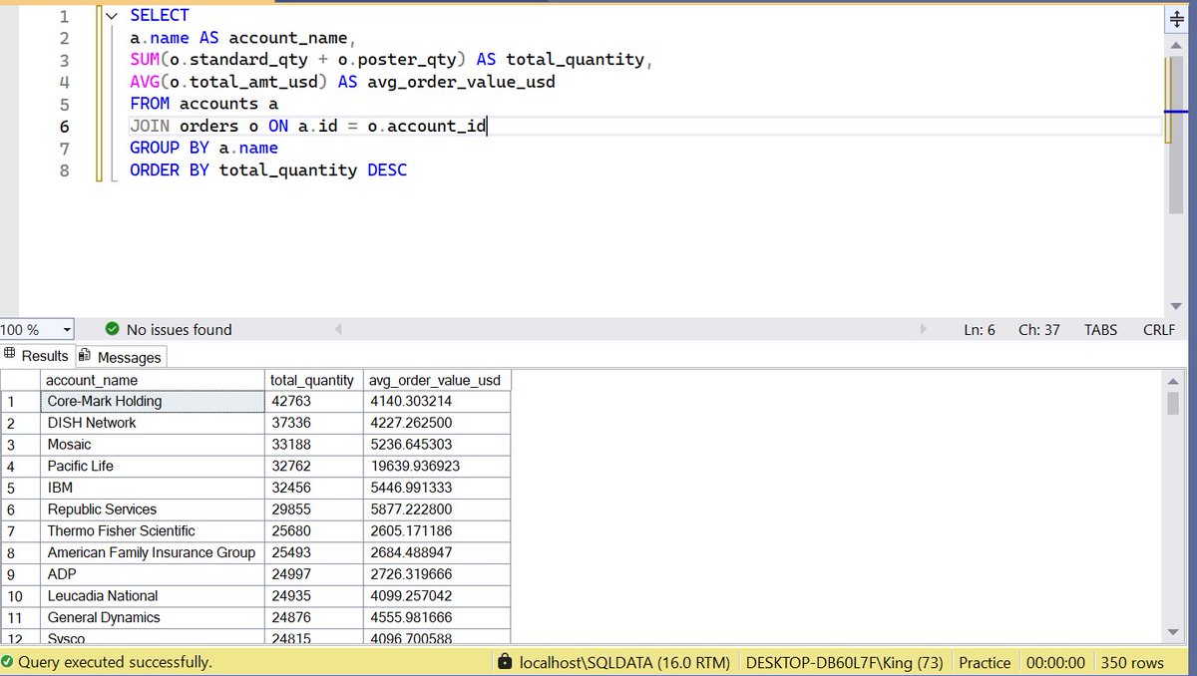Click the CRLF line ending indicator
The height and width of the screenshot is (676, 1197).
[x=1157, y=329]
